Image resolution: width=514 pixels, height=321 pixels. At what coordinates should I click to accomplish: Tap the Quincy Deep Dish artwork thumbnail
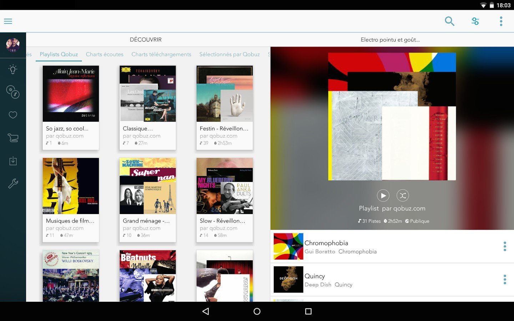click(288, 279)
